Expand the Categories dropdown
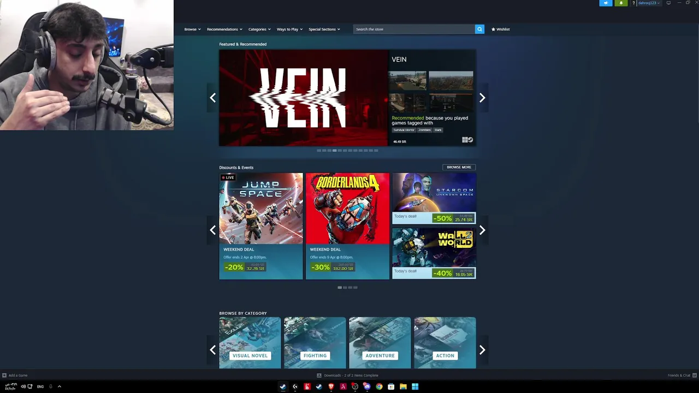Image resolution: width=699 pixels, height=393 pixels. 259,29
